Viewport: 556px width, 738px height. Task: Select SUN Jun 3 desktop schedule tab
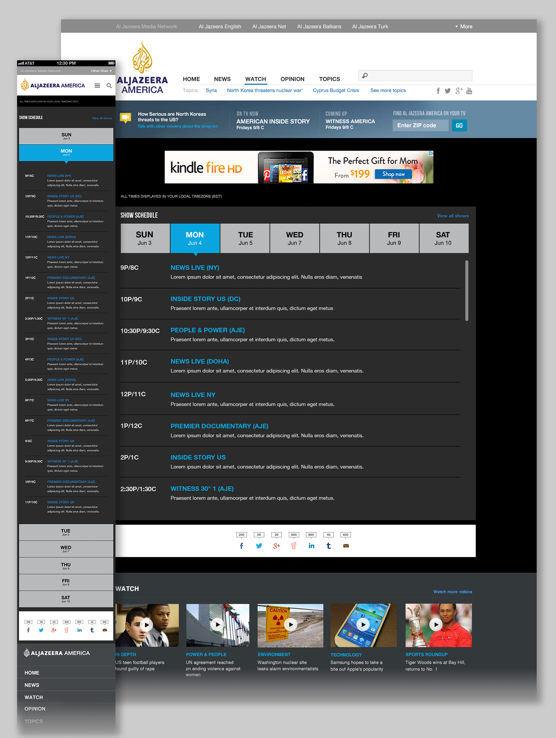point(145,238)
